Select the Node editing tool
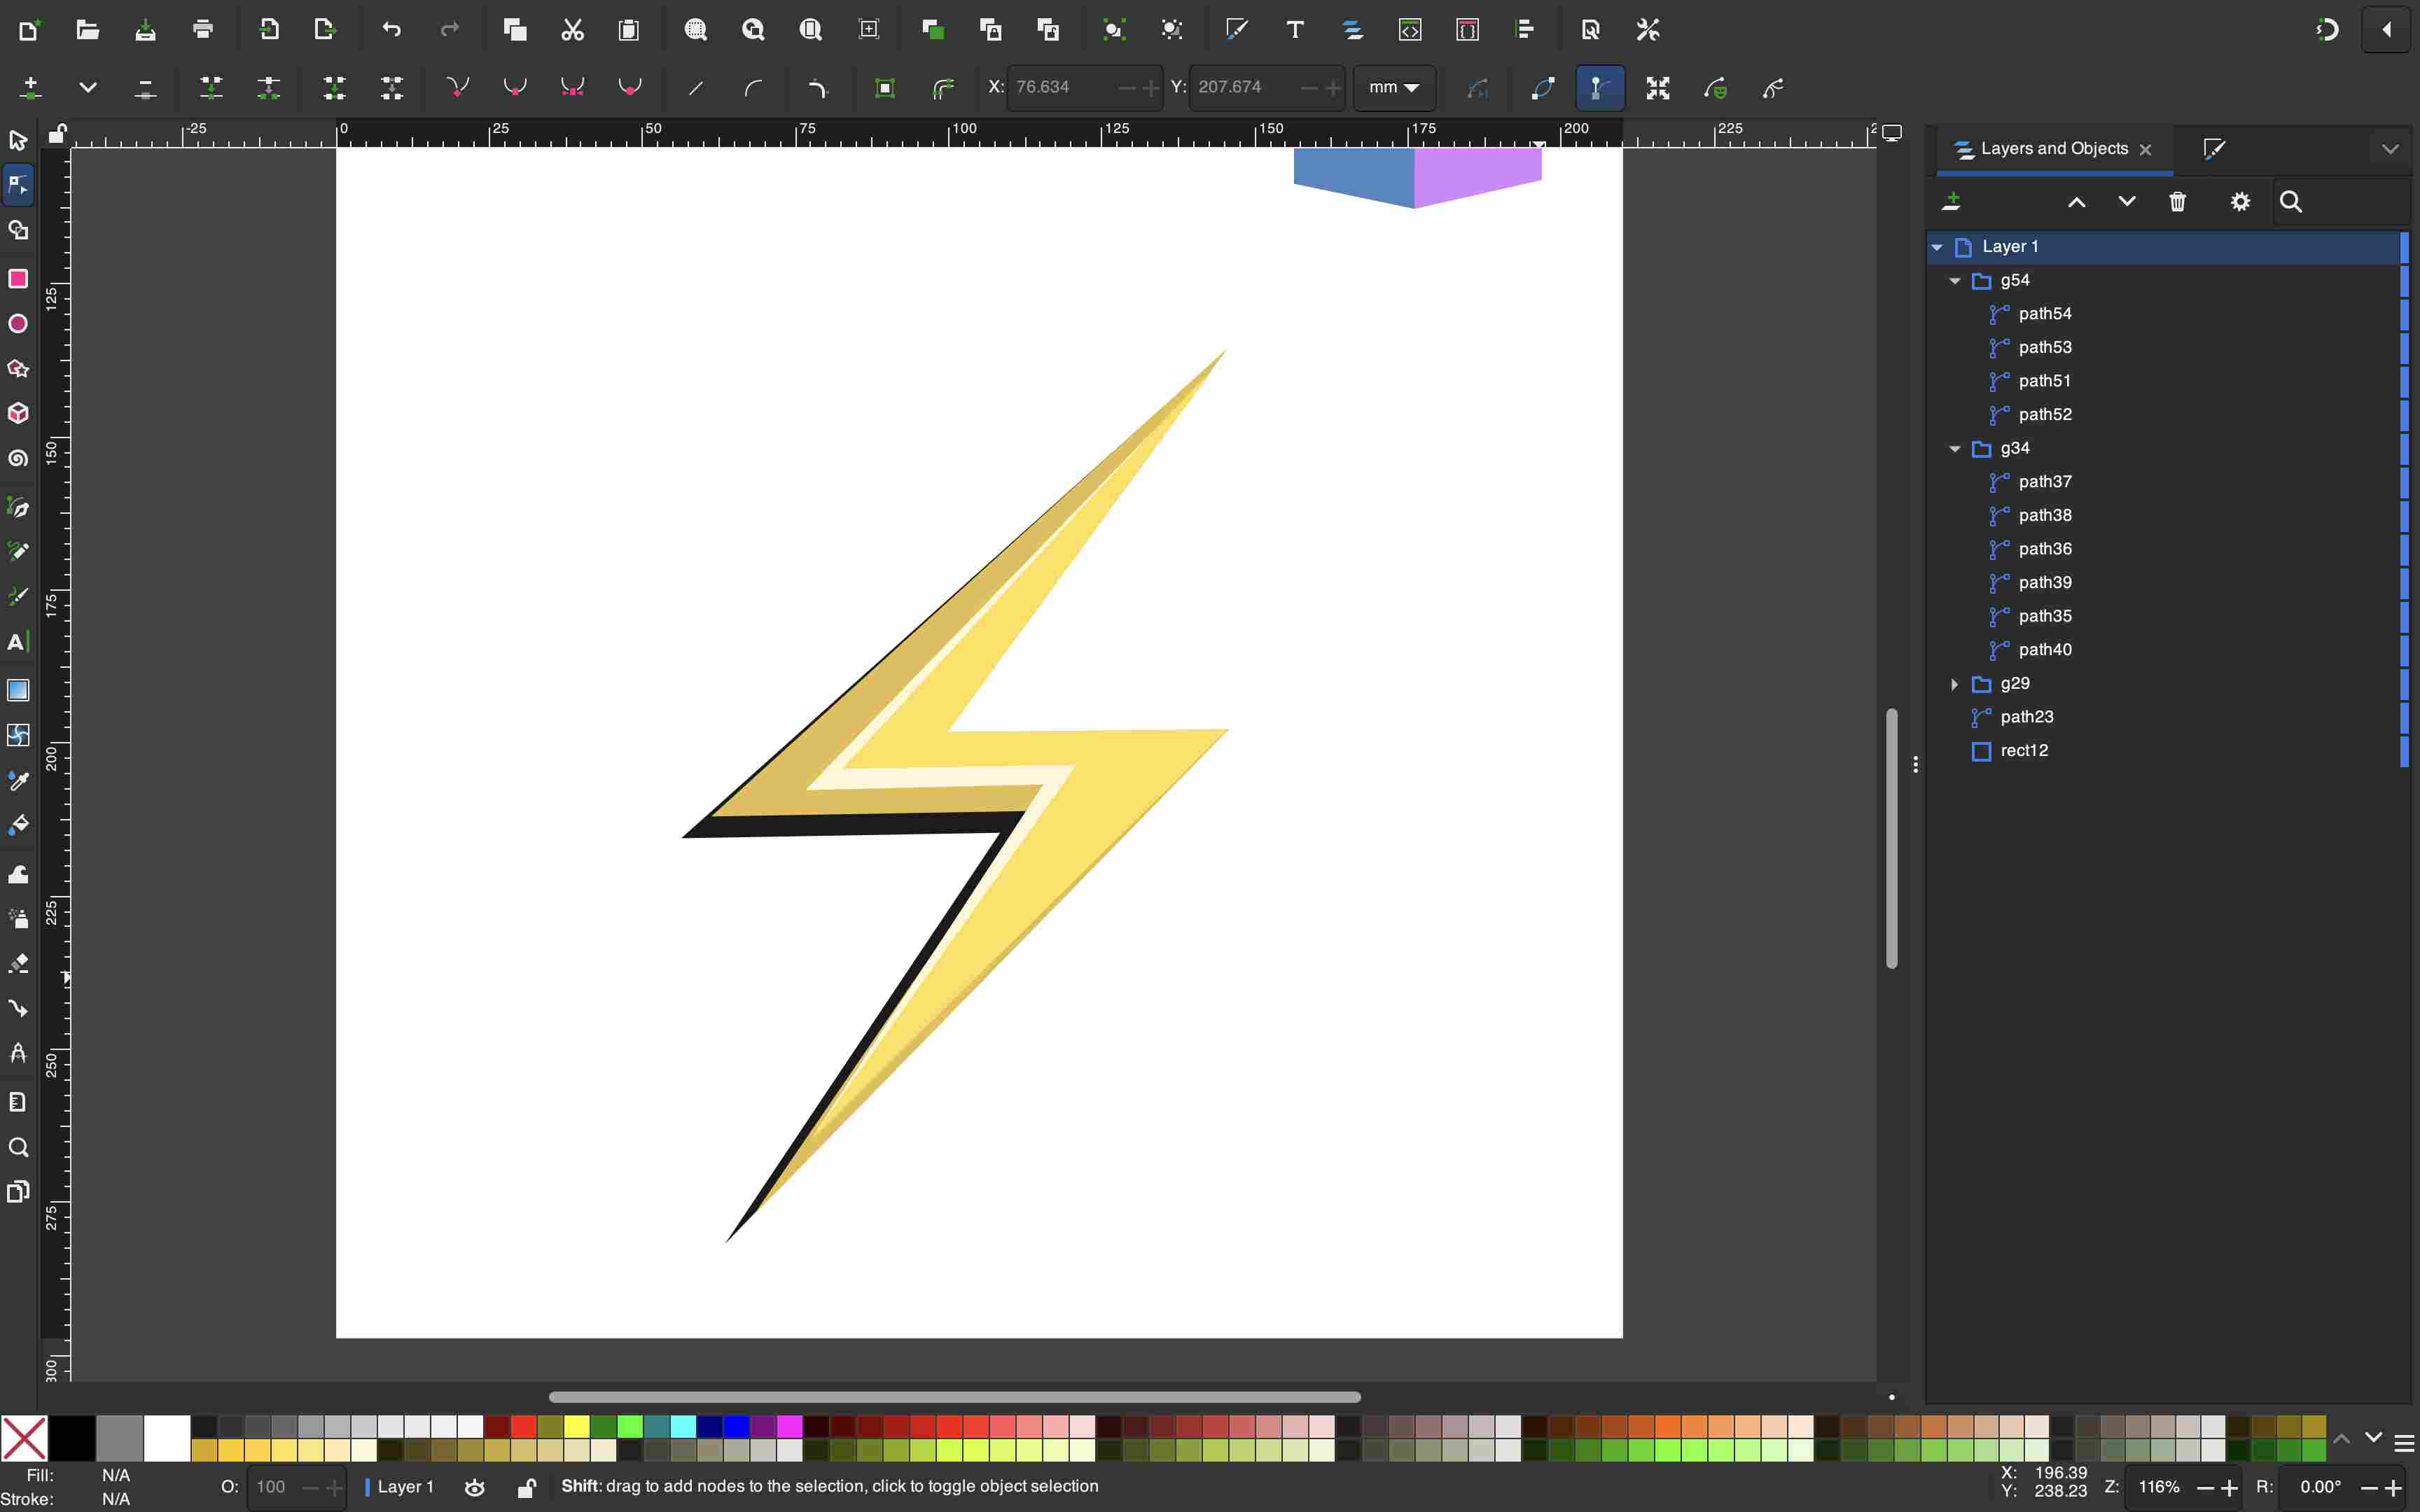 pos(18,185)
